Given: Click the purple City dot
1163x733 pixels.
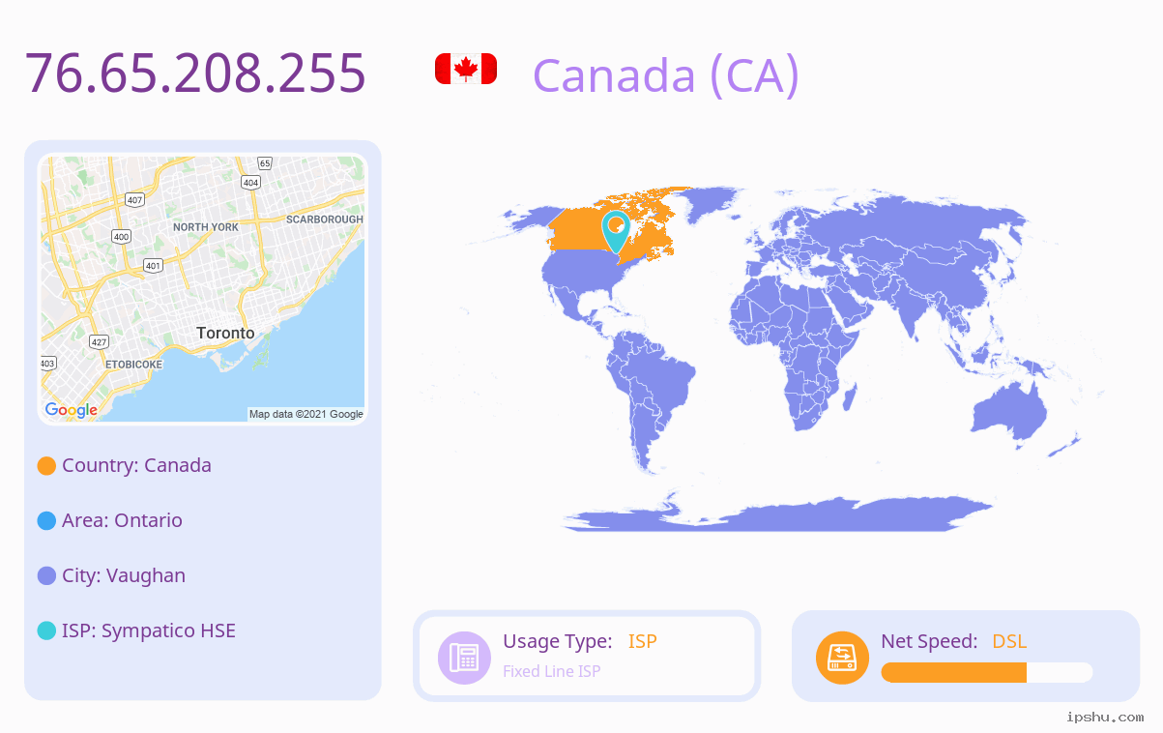Looking at the screenshot, I should (46, 576).
